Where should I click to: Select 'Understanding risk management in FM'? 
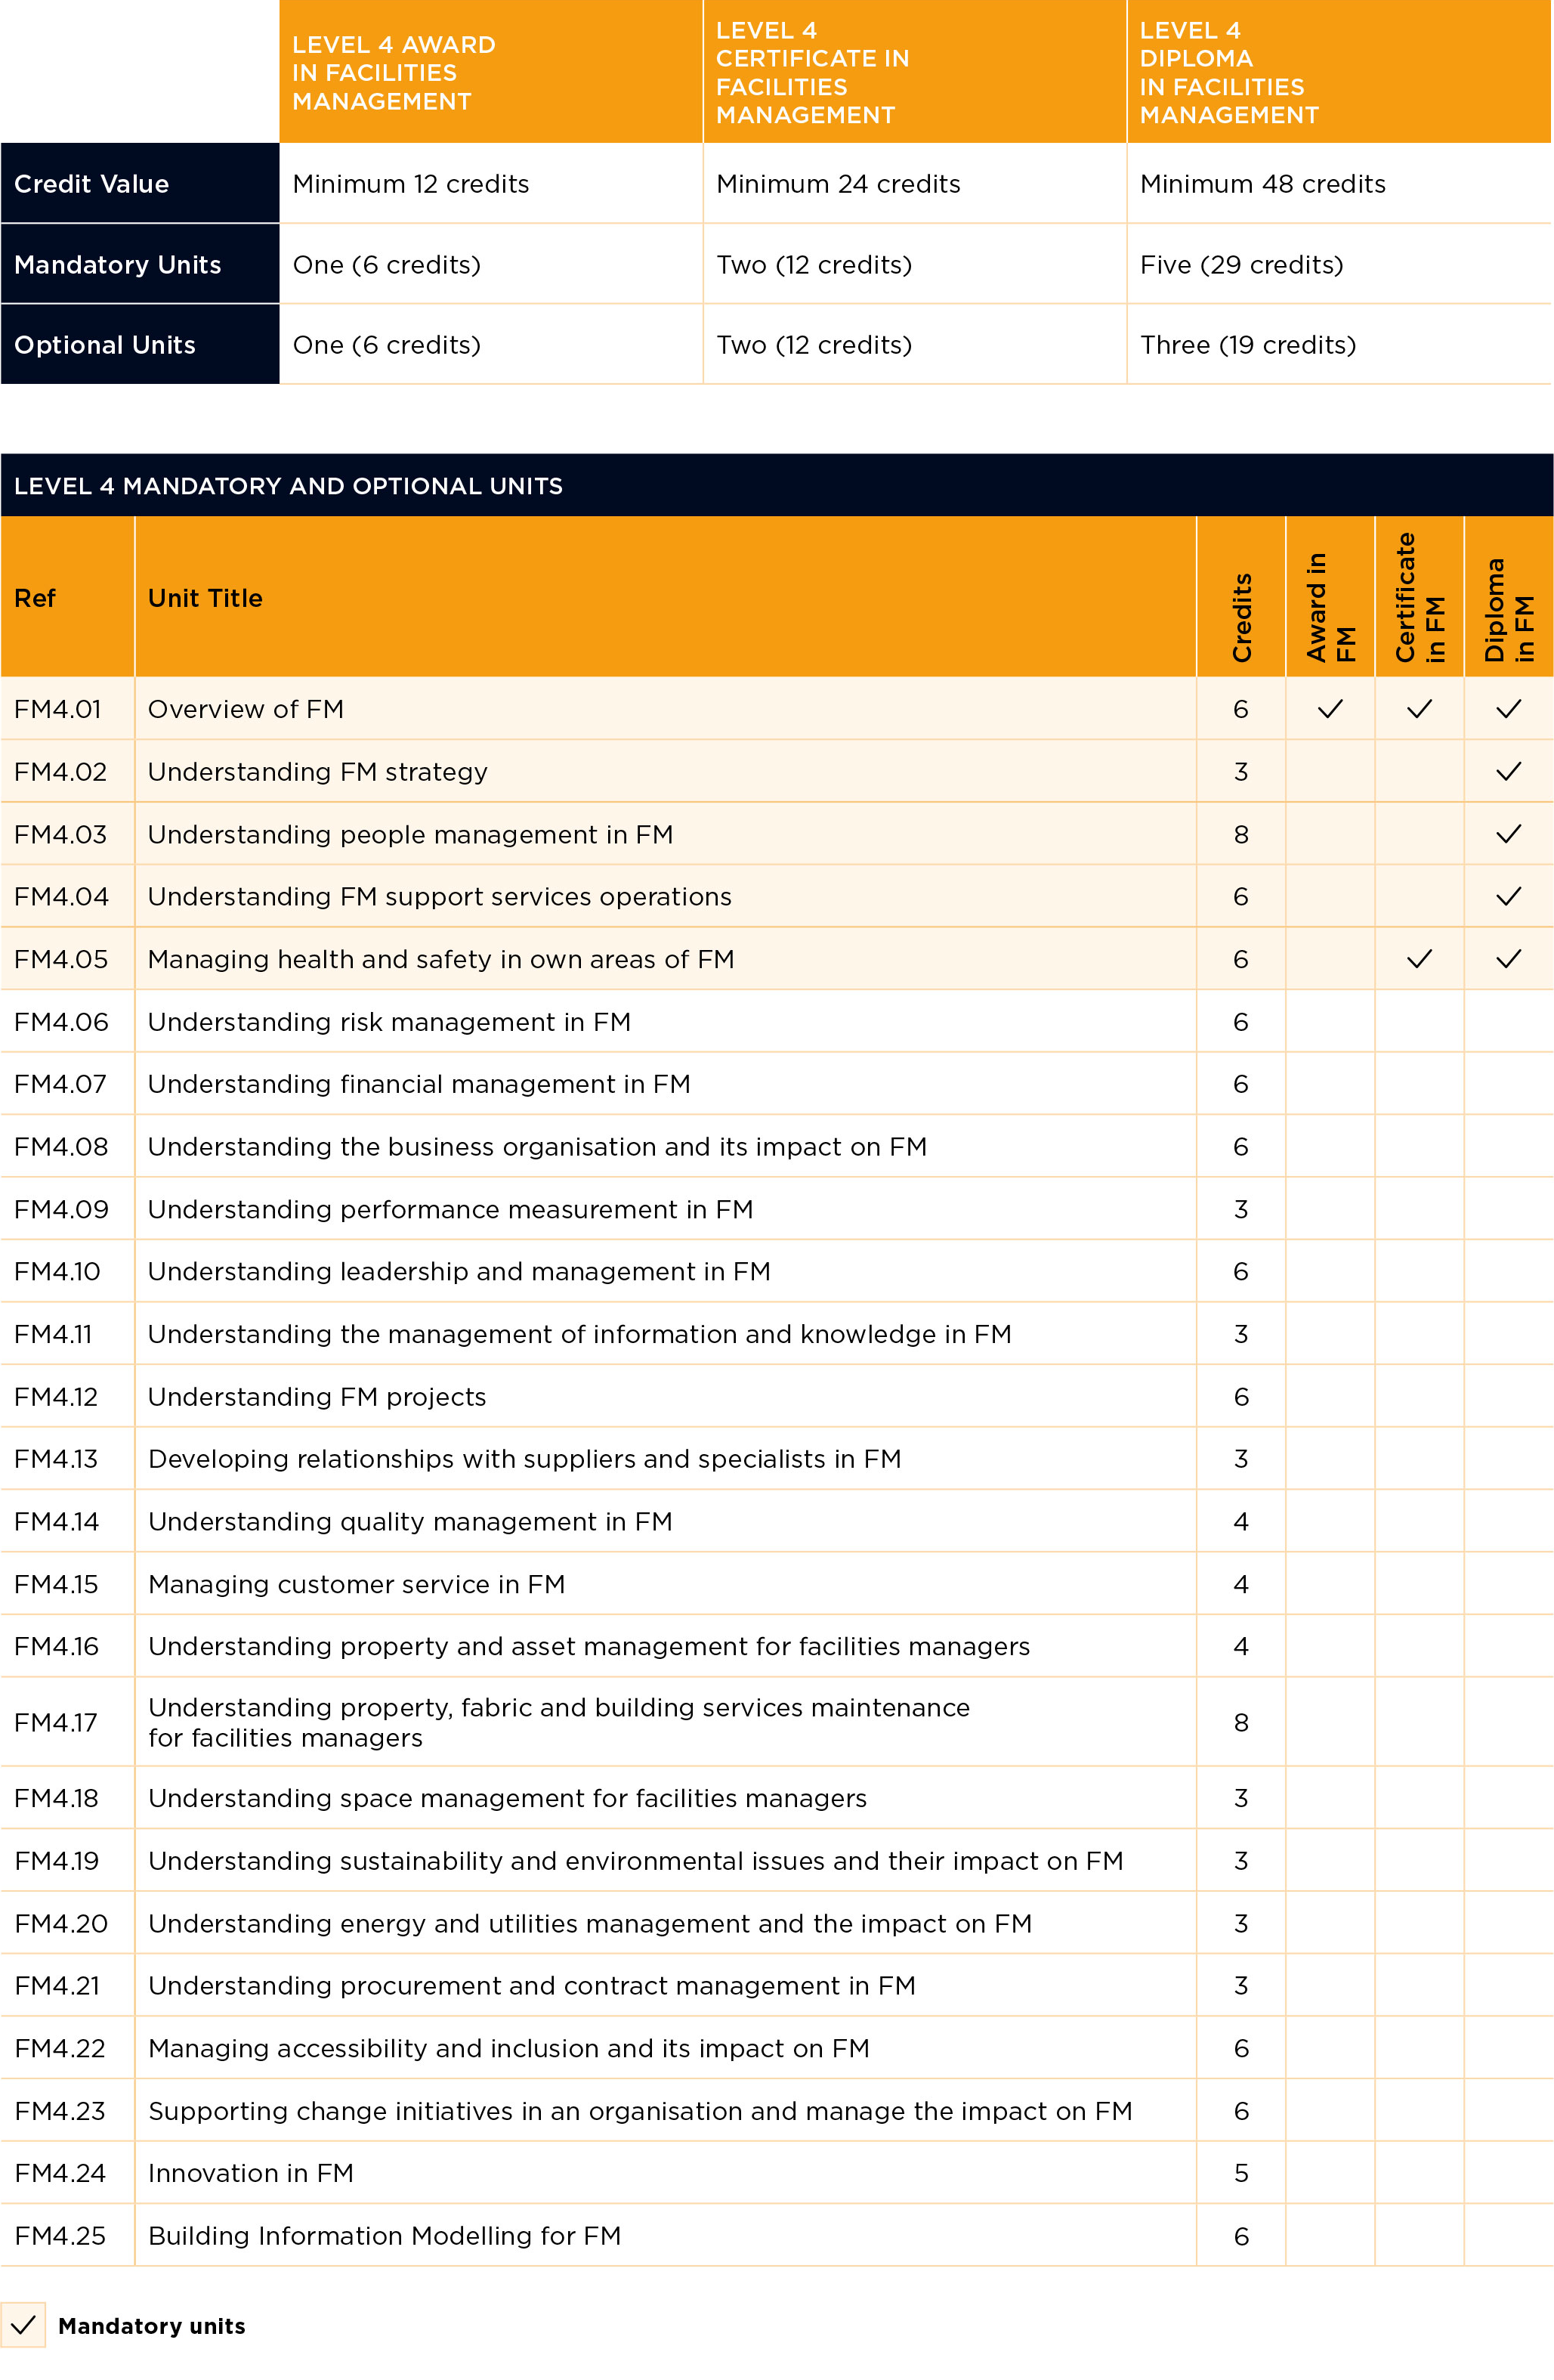click(389, 1022)
